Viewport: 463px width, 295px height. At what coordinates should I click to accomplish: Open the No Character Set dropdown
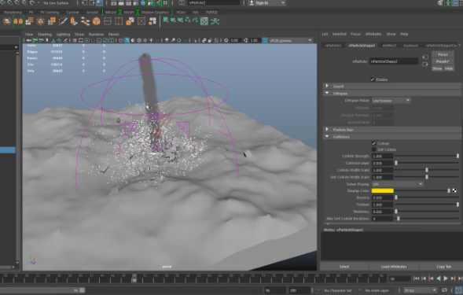point(338,290)
